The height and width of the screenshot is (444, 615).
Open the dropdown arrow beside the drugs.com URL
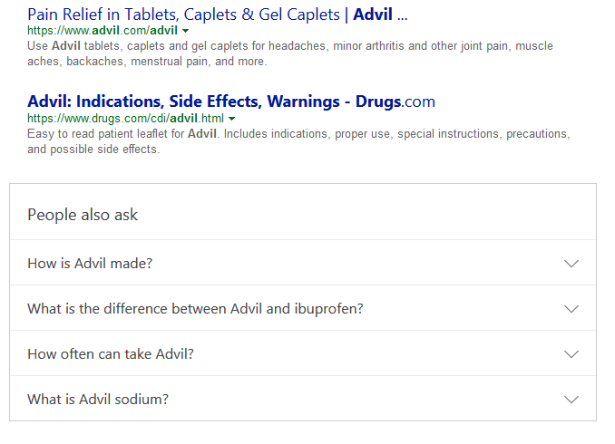tap(232, 119)
